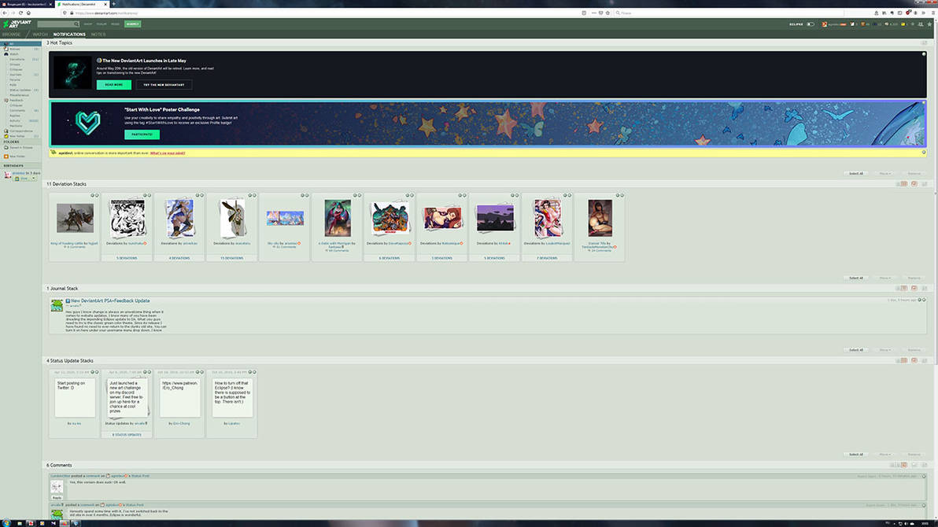Screen dimensions: 938x527
Task: Select 'Correspondence' in the sidebar
Action: coord(21,131)
